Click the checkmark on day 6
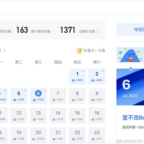144x144 pixels. coord(44,90)
